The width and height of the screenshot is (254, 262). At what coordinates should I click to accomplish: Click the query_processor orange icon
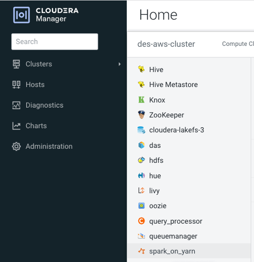pyautogui.click(x=141, y=221)
